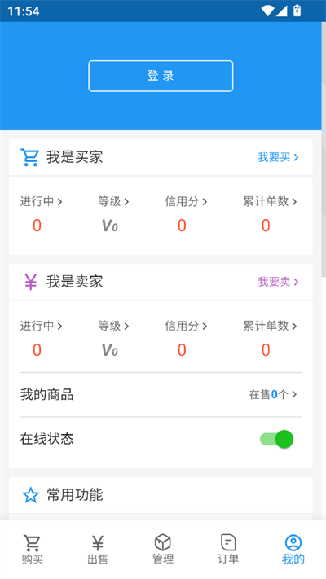Viewport: 326px width, 579px height.
Task: Click the star icon next to 常用功能
Action: click(30, 495)
